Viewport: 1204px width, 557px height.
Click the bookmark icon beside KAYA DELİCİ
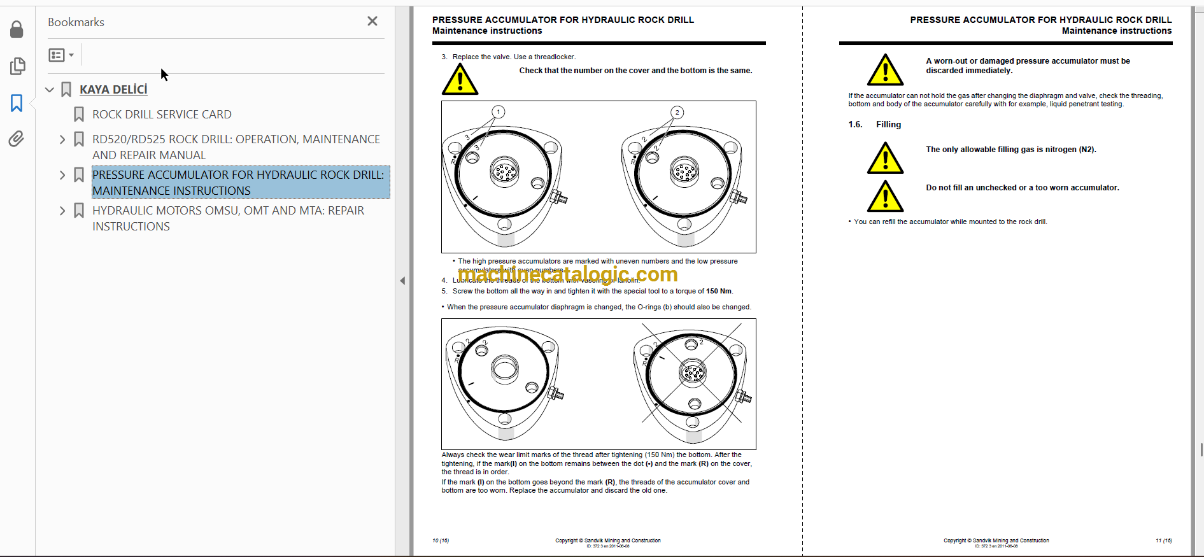click(66, 90)
